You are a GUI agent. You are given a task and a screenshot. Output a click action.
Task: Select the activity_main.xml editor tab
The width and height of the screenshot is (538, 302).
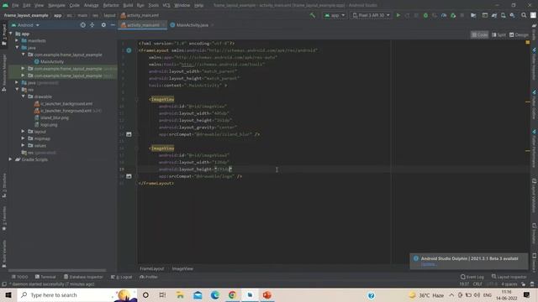143,25
